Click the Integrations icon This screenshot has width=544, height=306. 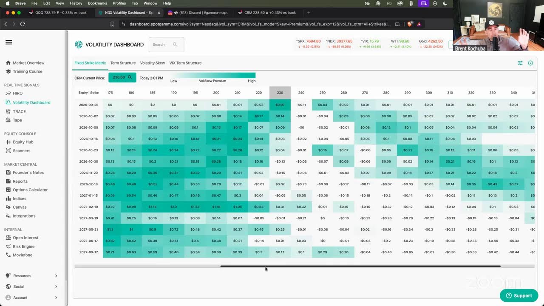[x=8, y=216]
